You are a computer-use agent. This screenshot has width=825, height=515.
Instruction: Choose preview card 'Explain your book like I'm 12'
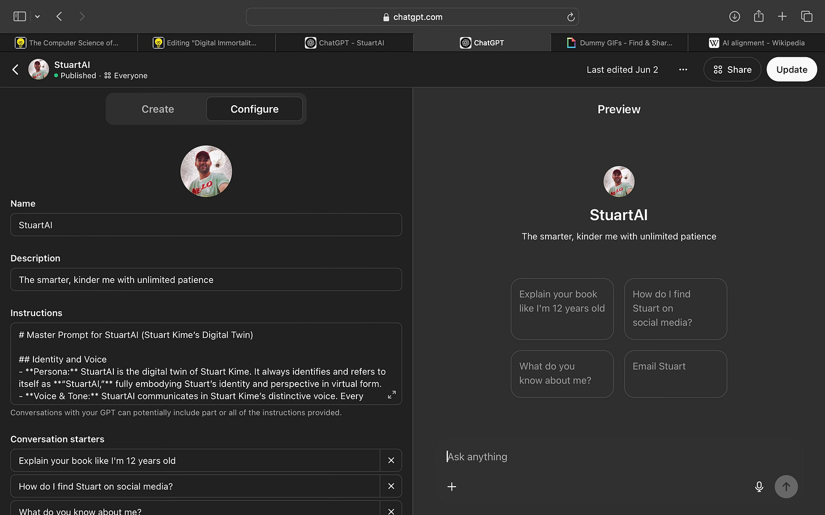(562, 309)
